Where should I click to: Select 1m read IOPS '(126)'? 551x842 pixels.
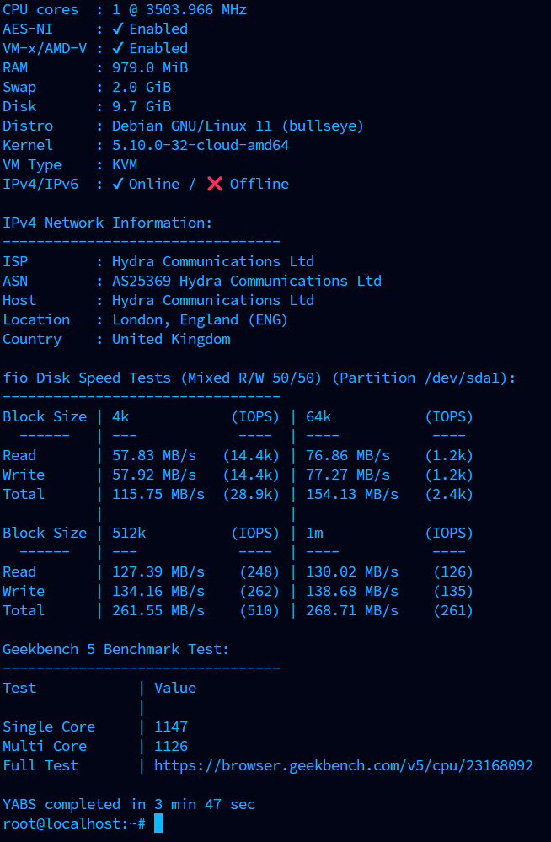tap(453, 572)
